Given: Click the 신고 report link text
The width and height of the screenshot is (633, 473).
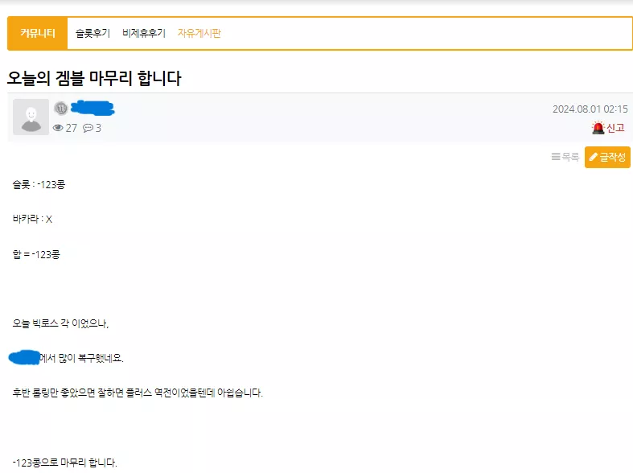Looking at the screenshot, I should [x=615, y=128].
